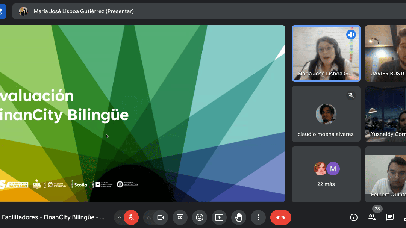Click the purple M avatar
This screenshot has width=406, height=228.
pos(333,169)
